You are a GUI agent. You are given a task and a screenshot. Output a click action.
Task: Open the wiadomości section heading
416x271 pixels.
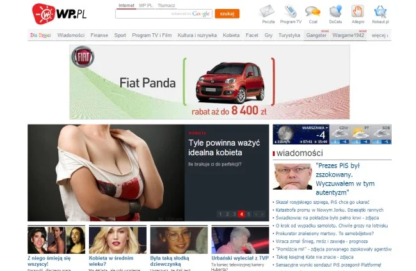300,153
